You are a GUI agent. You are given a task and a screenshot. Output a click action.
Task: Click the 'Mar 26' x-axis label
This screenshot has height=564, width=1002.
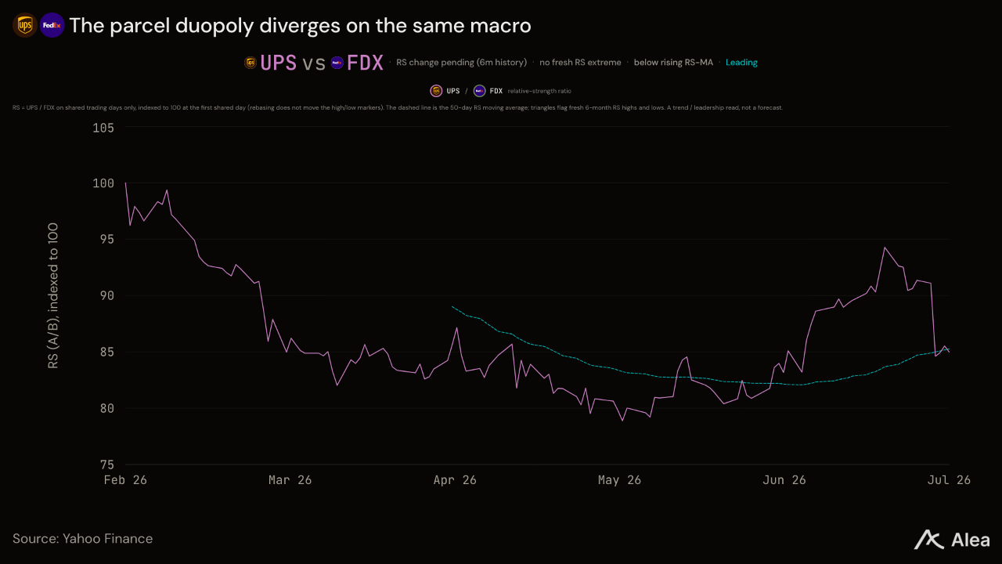(290, 480)
